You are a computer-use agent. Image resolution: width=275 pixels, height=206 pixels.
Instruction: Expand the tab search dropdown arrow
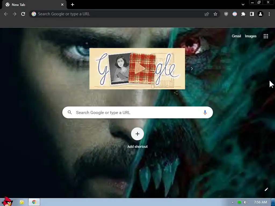click(243, 5)
